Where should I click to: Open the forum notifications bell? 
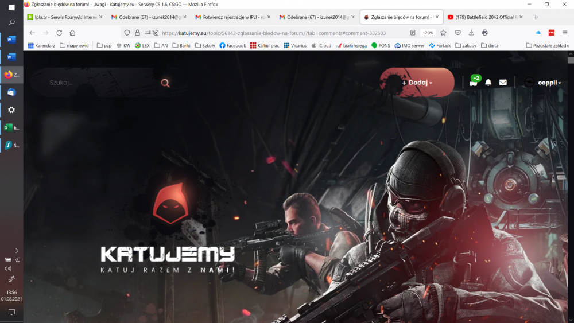point(488,82)
